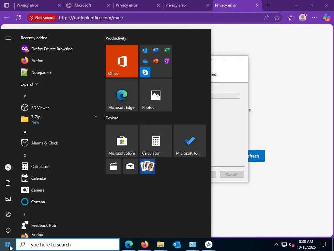334x251 pixels.
Task: Open Word icon in the tile folder
Action: (156, 50)
